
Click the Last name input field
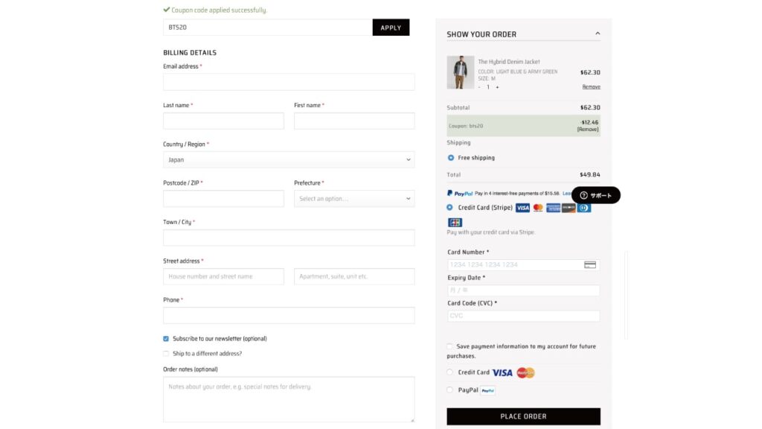click(x=223, y=121)
